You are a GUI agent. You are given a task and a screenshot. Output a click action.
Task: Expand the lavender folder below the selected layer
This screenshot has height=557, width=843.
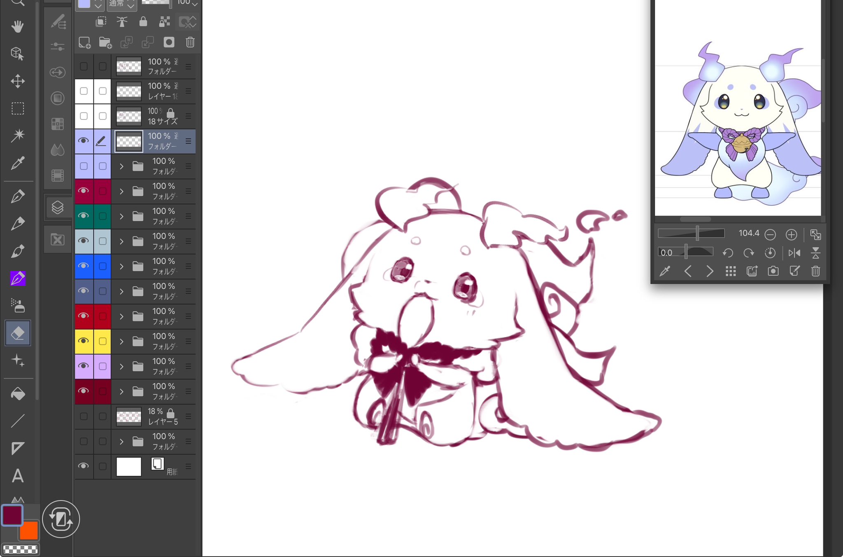[x=121, y=166]
